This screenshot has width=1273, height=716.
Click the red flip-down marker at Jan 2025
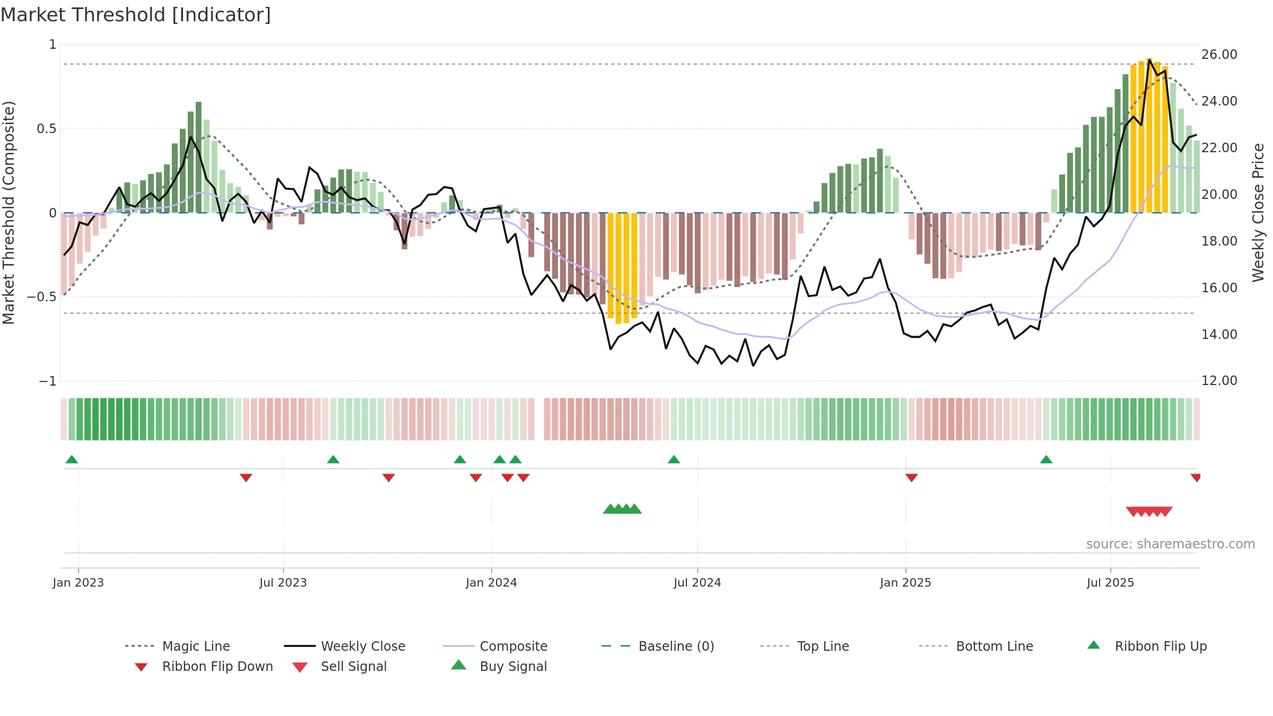pyautogui.click(x=912, y=478)
